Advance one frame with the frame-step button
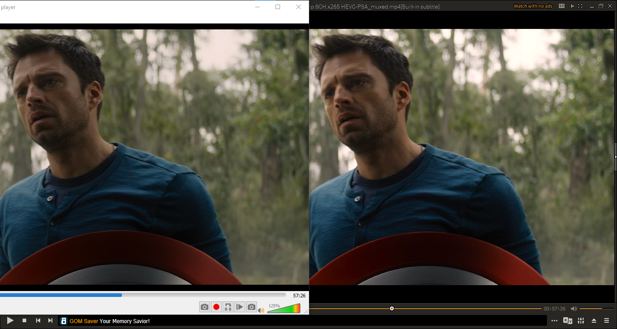This screenshot has height=329, width=617. click(x=240, y=307)
